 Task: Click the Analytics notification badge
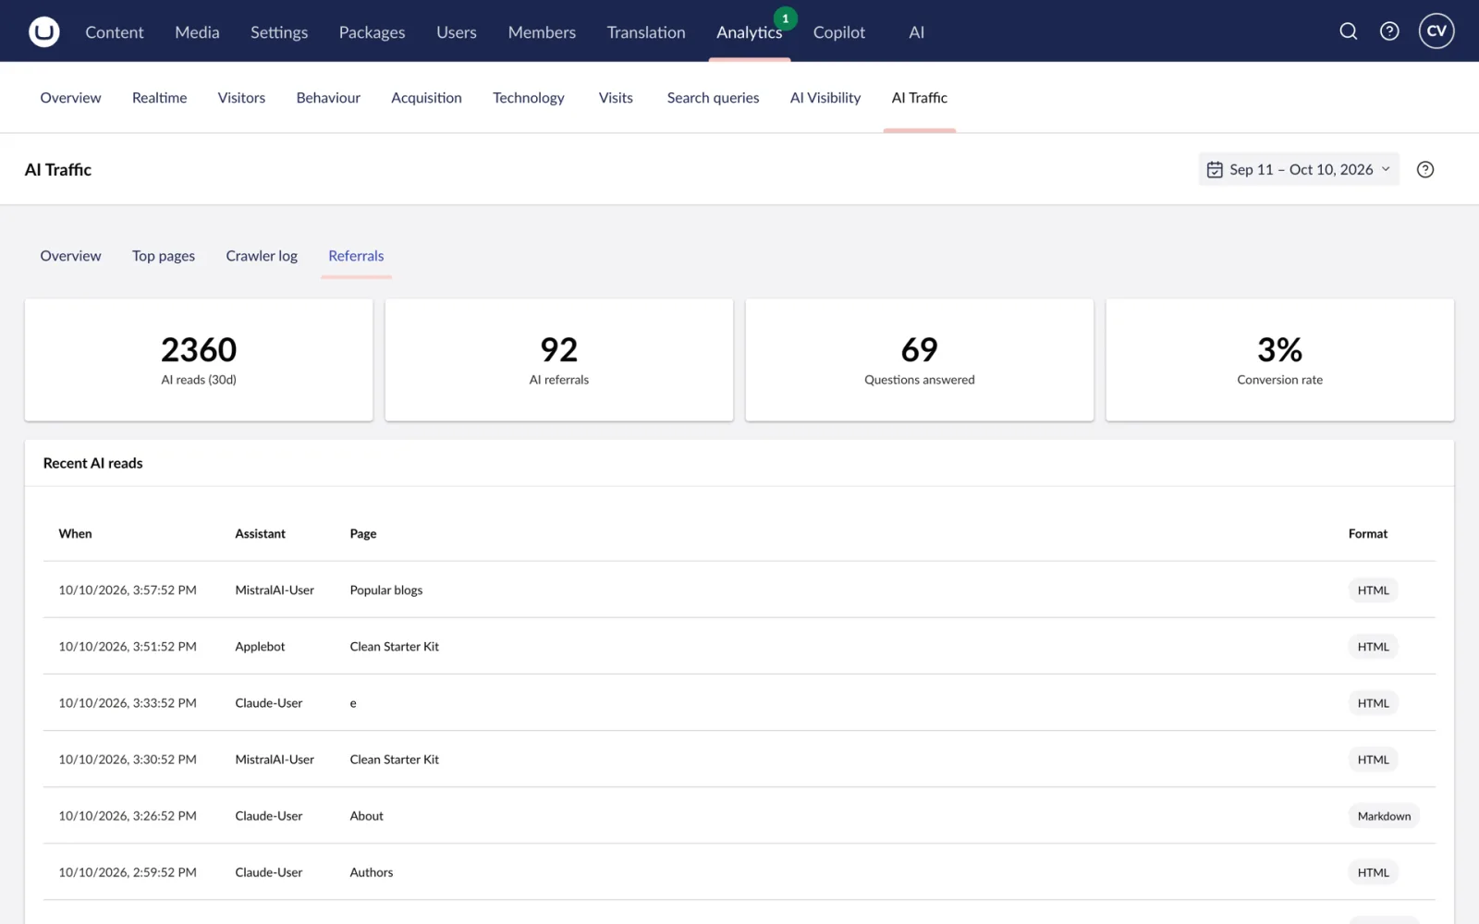tap(786, 18)
